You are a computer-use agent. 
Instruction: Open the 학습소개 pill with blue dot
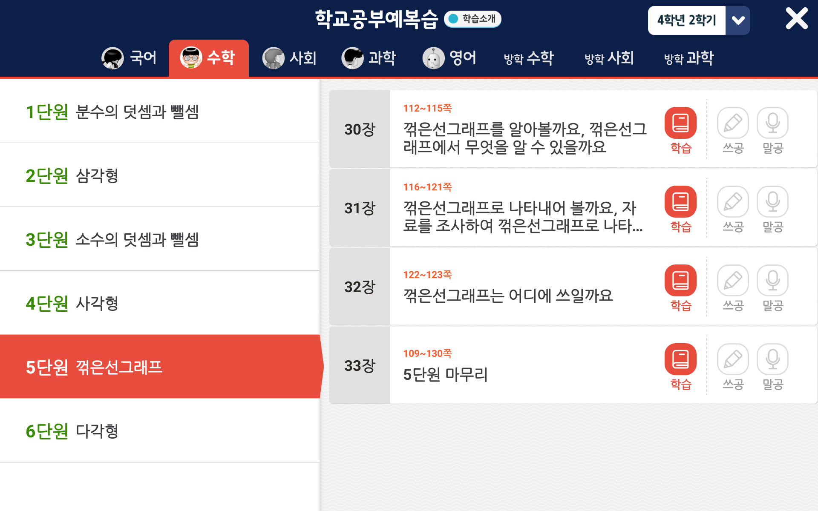tap(472, 19)
